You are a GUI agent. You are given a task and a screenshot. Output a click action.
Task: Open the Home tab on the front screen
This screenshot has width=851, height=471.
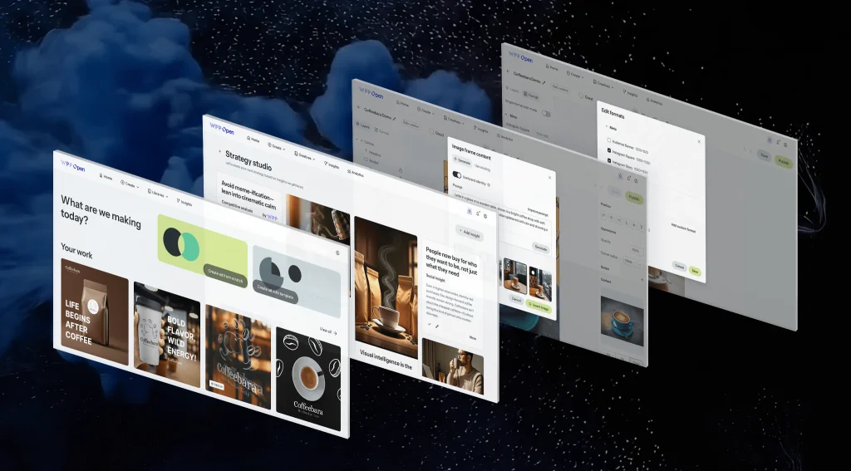coord(106,177)
